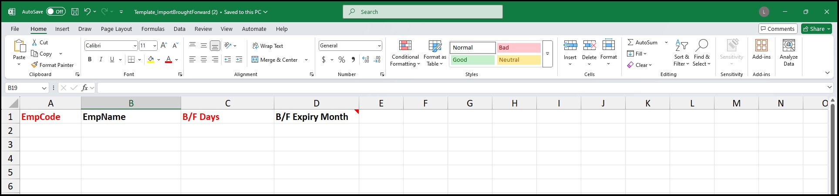Screen dimensions: 839x196
Task: Click the Conditional Formatting icon
Action: point(405,46)
